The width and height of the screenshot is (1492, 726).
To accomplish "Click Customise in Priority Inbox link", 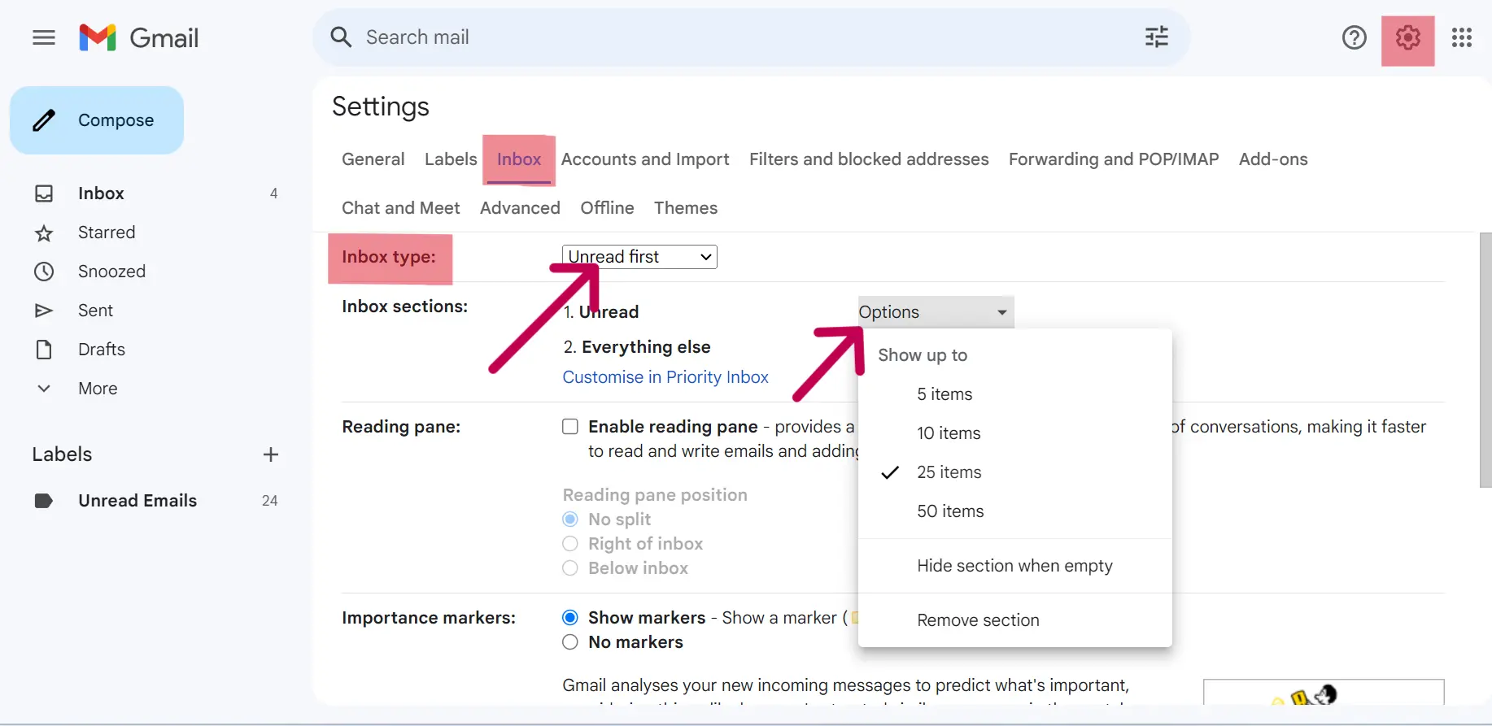I will [x=665, y=377].
